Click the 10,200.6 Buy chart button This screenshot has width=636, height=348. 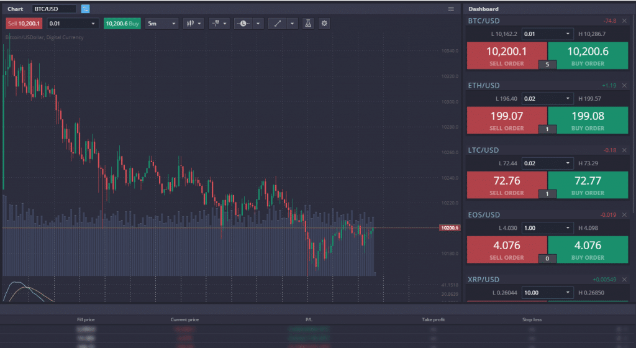(122, 24)
